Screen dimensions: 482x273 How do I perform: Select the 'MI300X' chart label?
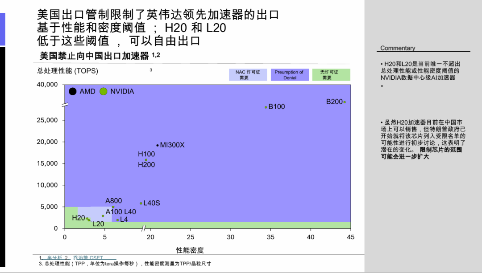click(x=172, y=145)
